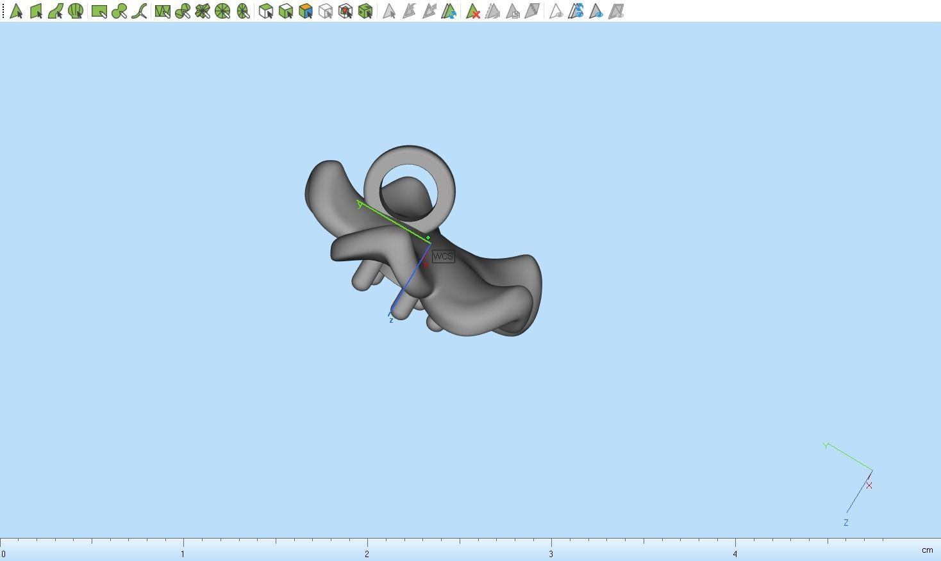Choose the curve line brush tool

(139, 11)
